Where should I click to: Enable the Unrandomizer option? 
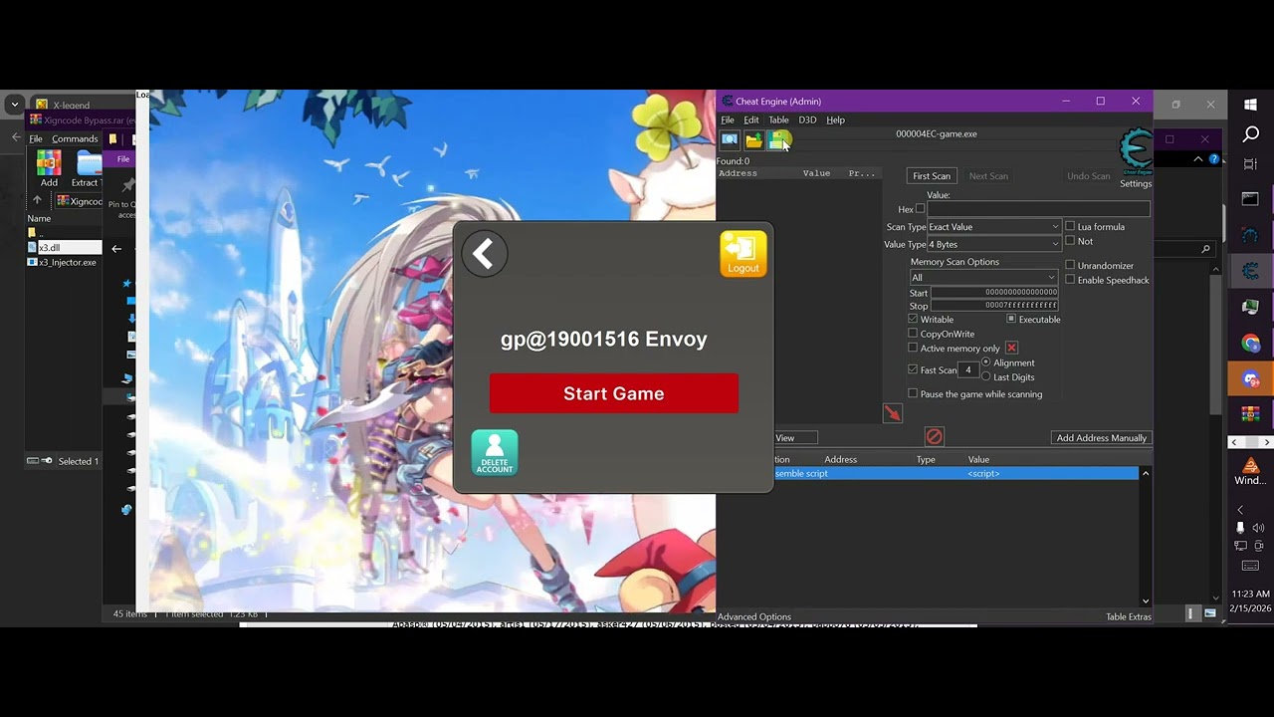[x=1070, y=266]
